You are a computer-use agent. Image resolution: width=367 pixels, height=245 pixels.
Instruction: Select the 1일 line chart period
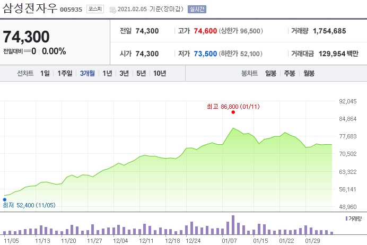point(45,74)
